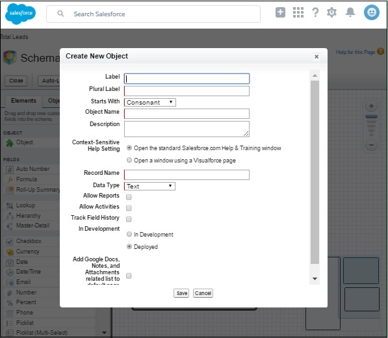This screenshot has height=338, width=388.
Task: Select the Date field icon
Action: (10, 262)
